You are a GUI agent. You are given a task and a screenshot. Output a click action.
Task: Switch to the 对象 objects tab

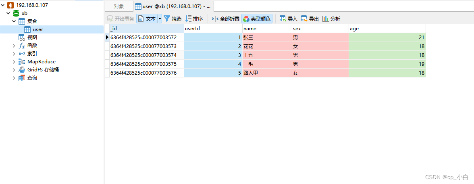(x=119, y=6)
